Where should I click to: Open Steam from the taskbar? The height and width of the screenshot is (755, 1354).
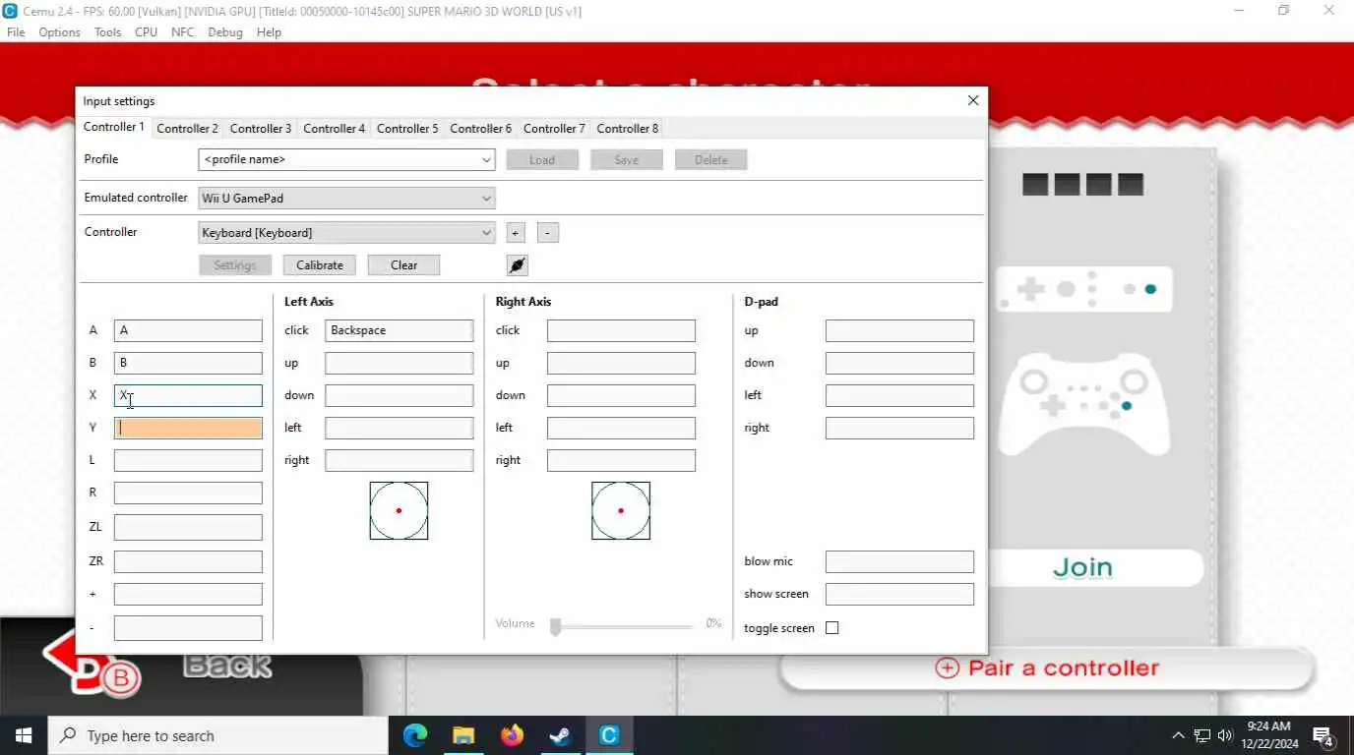(560, 735)
